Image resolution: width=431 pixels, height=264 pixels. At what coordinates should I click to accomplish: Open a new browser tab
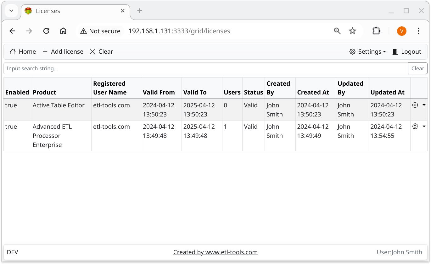[140, 11]
